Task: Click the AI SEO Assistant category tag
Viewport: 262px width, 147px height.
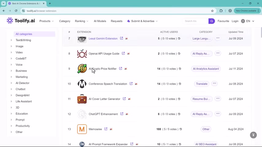Action: [206, 144]
